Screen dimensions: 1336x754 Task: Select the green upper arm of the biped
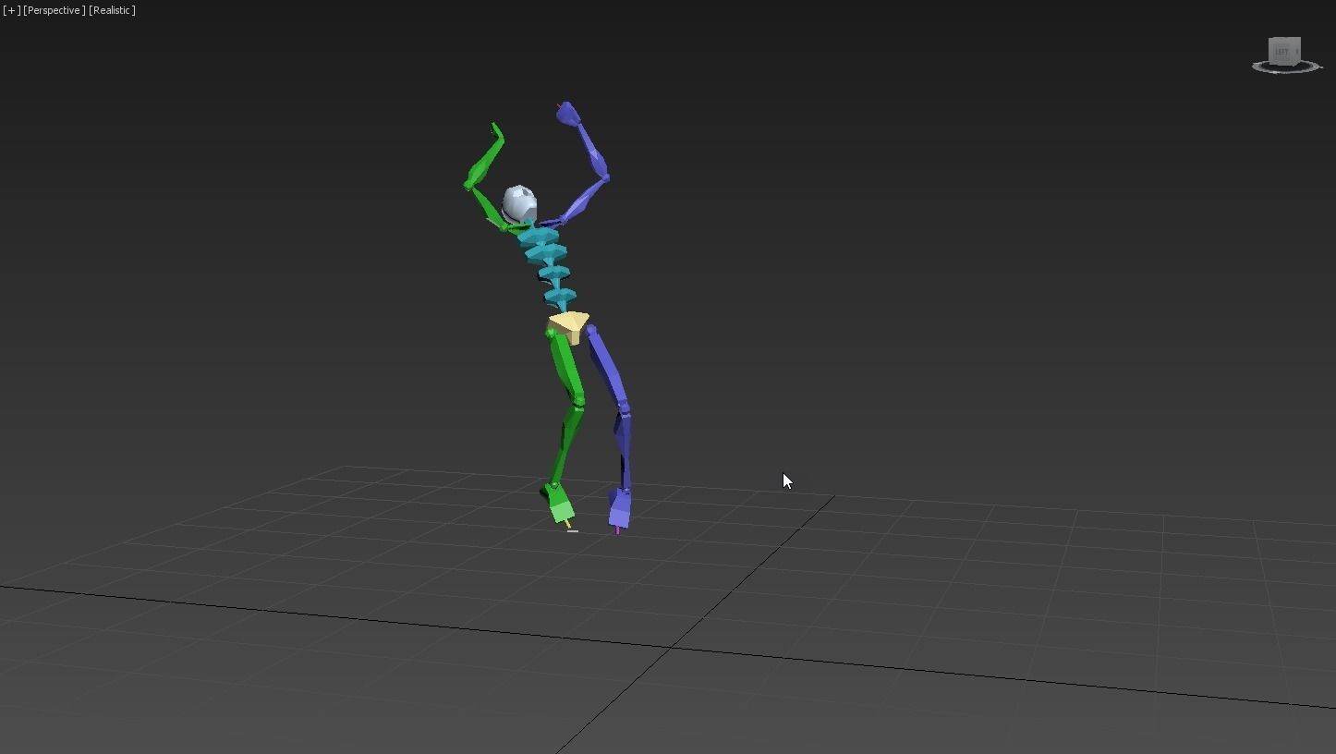click(487, 206)
